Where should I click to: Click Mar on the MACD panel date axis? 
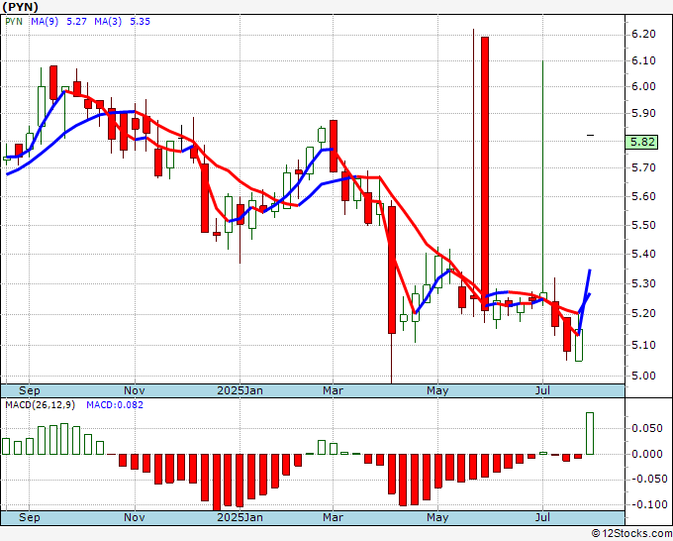pos(333,517)
